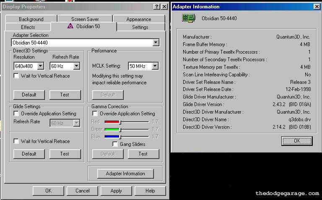Click OK in Display Properties
This screenshot has height=200, width=322.
[x=48, y=191]
